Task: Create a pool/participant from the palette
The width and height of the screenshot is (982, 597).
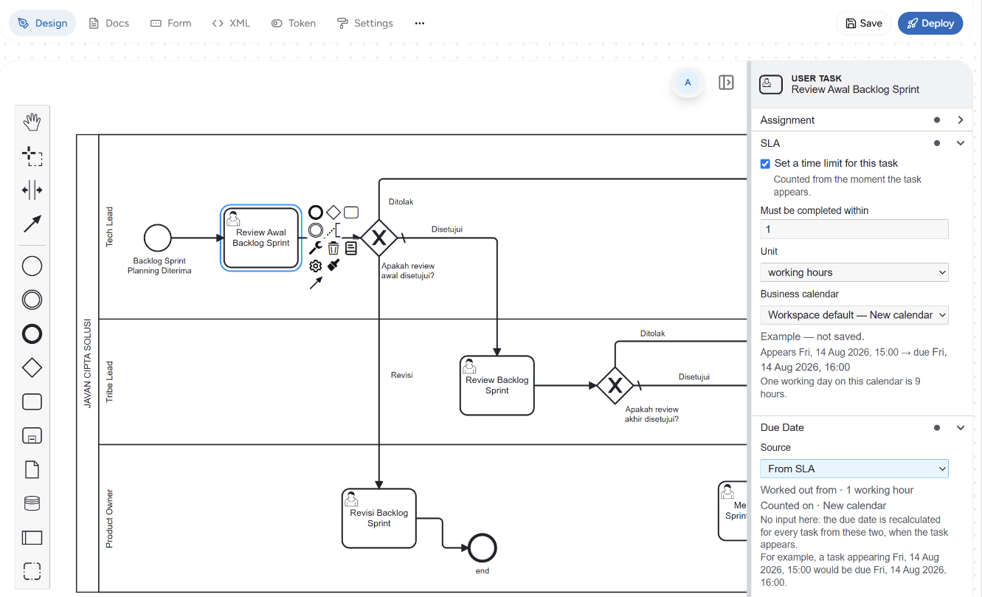Action: click(32, 537)
